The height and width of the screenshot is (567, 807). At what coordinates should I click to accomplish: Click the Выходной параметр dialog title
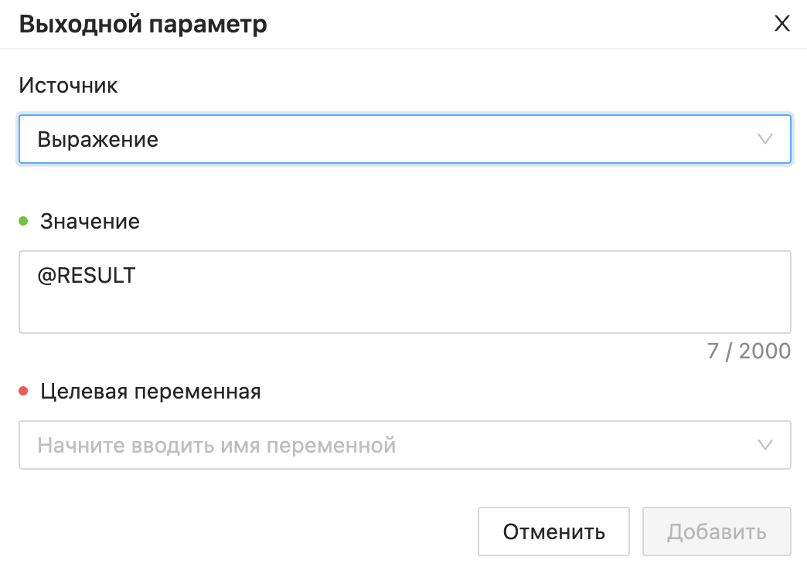(x=143, y=24)
